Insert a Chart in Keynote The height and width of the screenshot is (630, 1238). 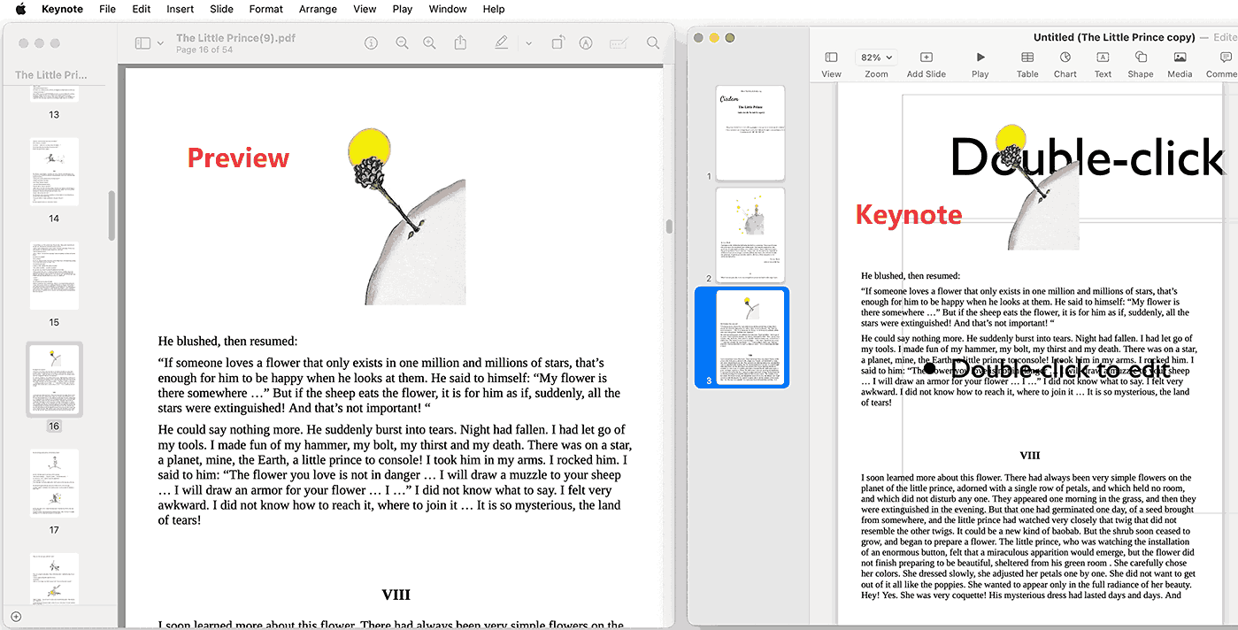click(x=1065, y=65)
